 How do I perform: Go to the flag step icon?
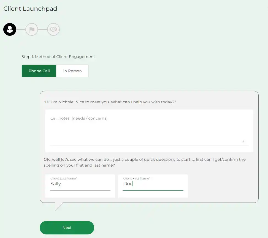point(32,29)
